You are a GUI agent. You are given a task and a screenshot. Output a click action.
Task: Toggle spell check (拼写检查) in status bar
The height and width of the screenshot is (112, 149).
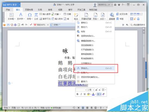coord(56,108)
